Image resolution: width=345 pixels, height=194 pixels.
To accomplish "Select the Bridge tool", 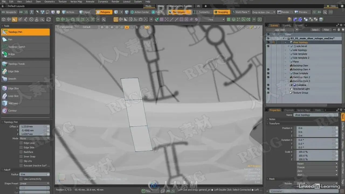I will coord(25,54).
